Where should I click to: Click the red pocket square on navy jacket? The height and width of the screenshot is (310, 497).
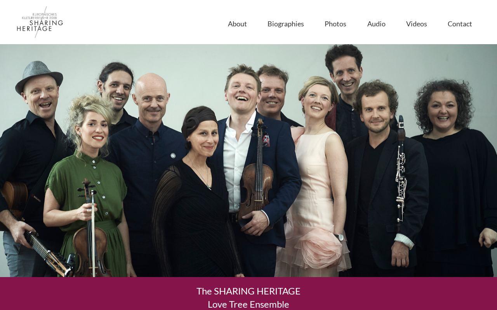(x=266, y=140)
